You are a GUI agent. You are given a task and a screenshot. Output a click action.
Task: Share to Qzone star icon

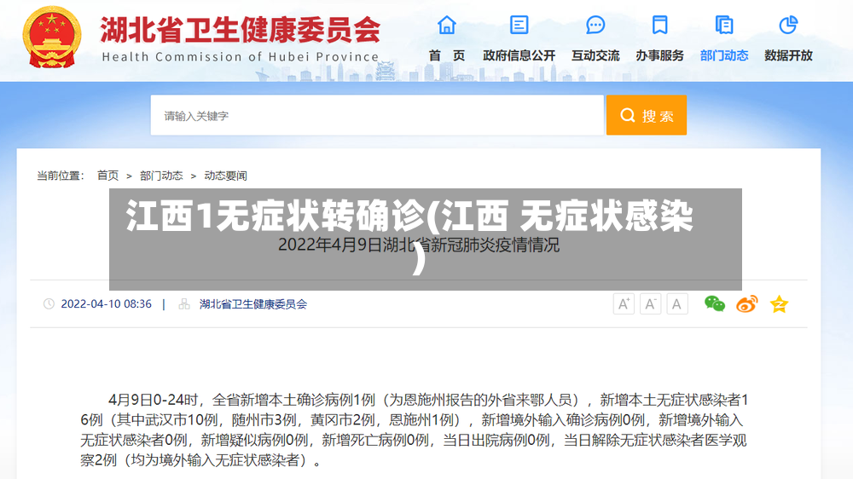pos(779,304)
